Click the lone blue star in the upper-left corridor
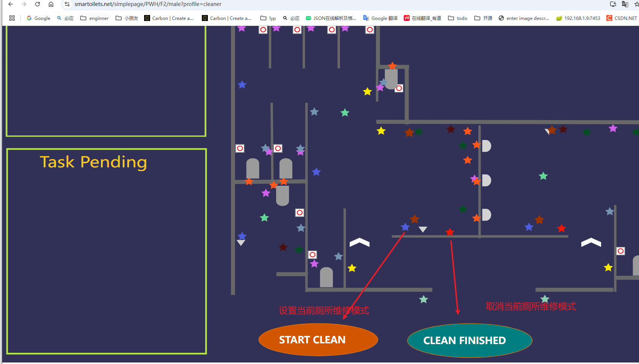The image size is (639, 364). (242, 85)
